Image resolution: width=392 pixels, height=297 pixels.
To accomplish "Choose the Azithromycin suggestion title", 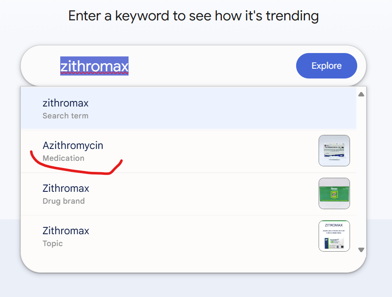I will coord(73,146).
